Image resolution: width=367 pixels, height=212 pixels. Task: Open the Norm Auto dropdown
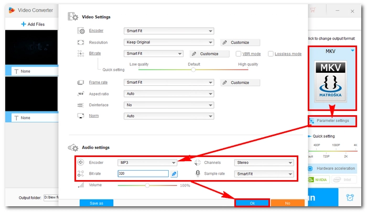click(169, 116)
